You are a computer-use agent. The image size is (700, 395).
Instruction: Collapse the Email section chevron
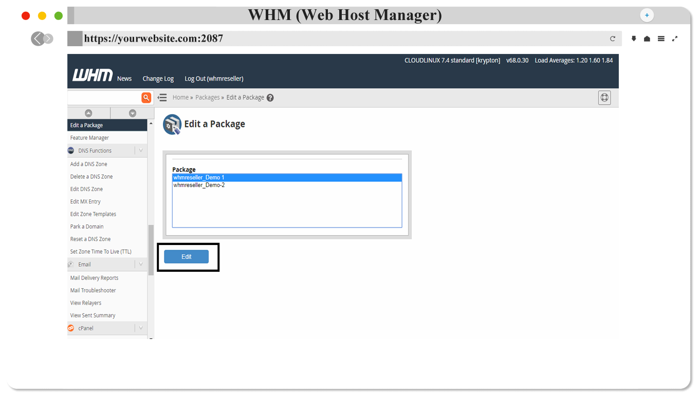tap(141, 265)
